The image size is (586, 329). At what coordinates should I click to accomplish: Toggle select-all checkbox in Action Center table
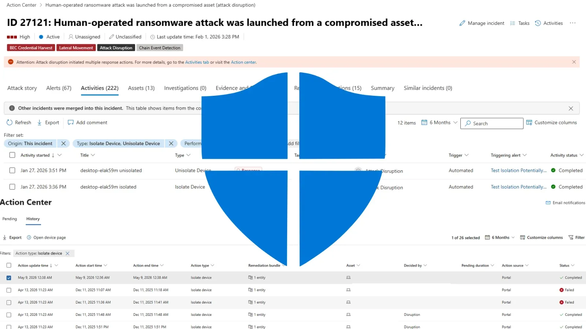[x=9, y=265]
